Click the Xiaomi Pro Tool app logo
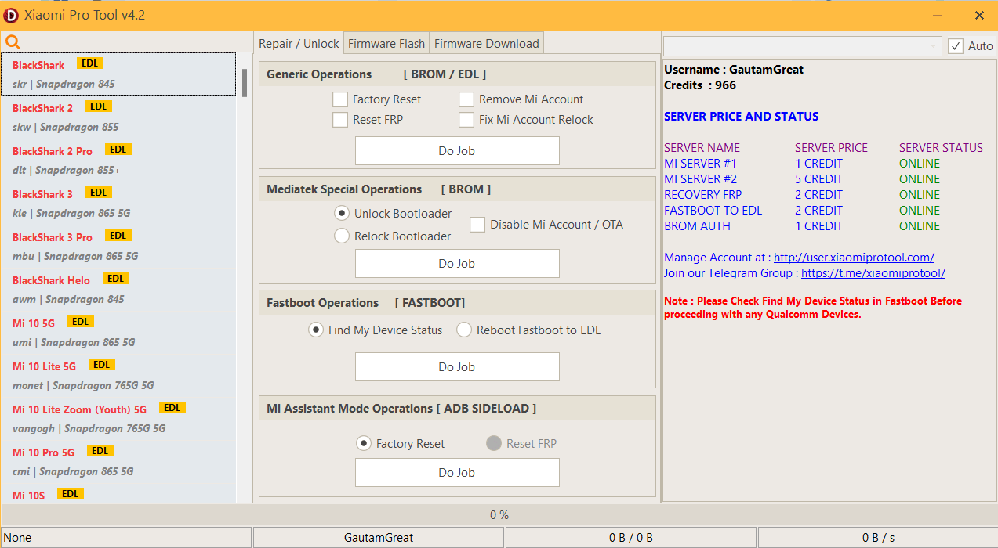Screen dimensions: 998x548 12,15
